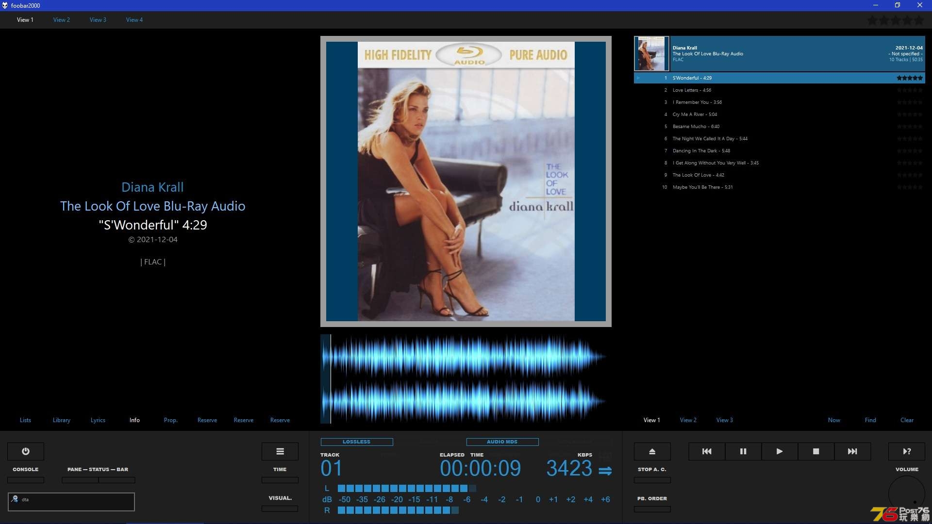The height and width of the screenshot is (524, 932).
Task: Select the playing track 'S'Wonderful - 4:29'
Action: (779, 78)
